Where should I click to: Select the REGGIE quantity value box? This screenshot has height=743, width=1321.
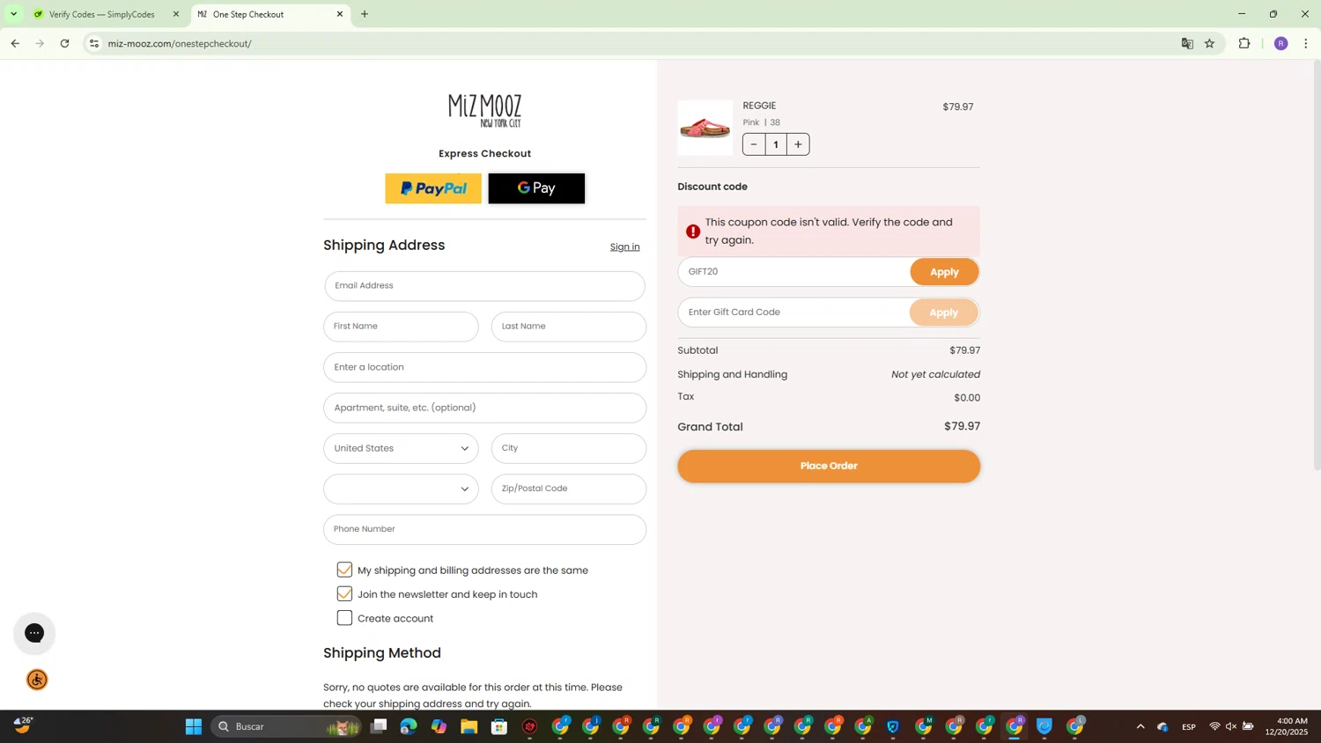776,144
